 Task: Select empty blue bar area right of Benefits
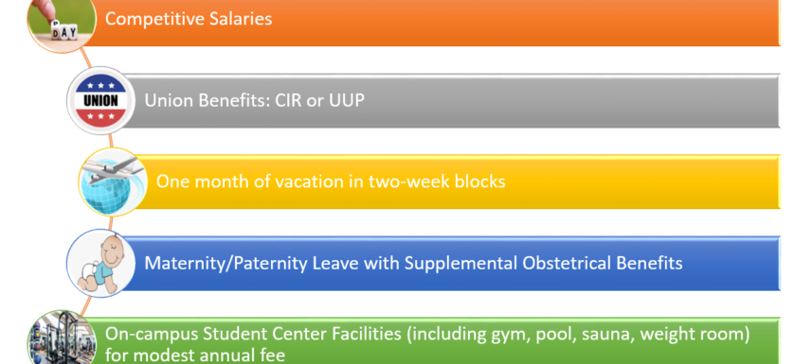click(732, 263)
